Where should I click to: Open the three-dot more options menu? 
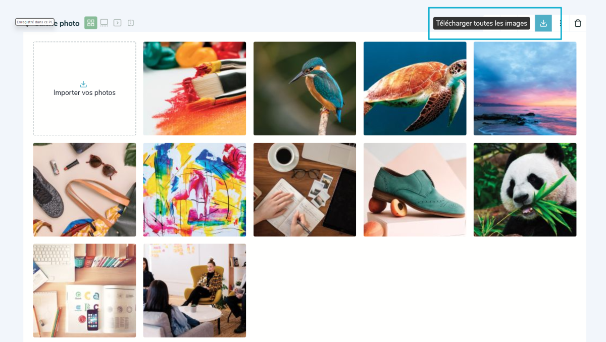(561, 23)
